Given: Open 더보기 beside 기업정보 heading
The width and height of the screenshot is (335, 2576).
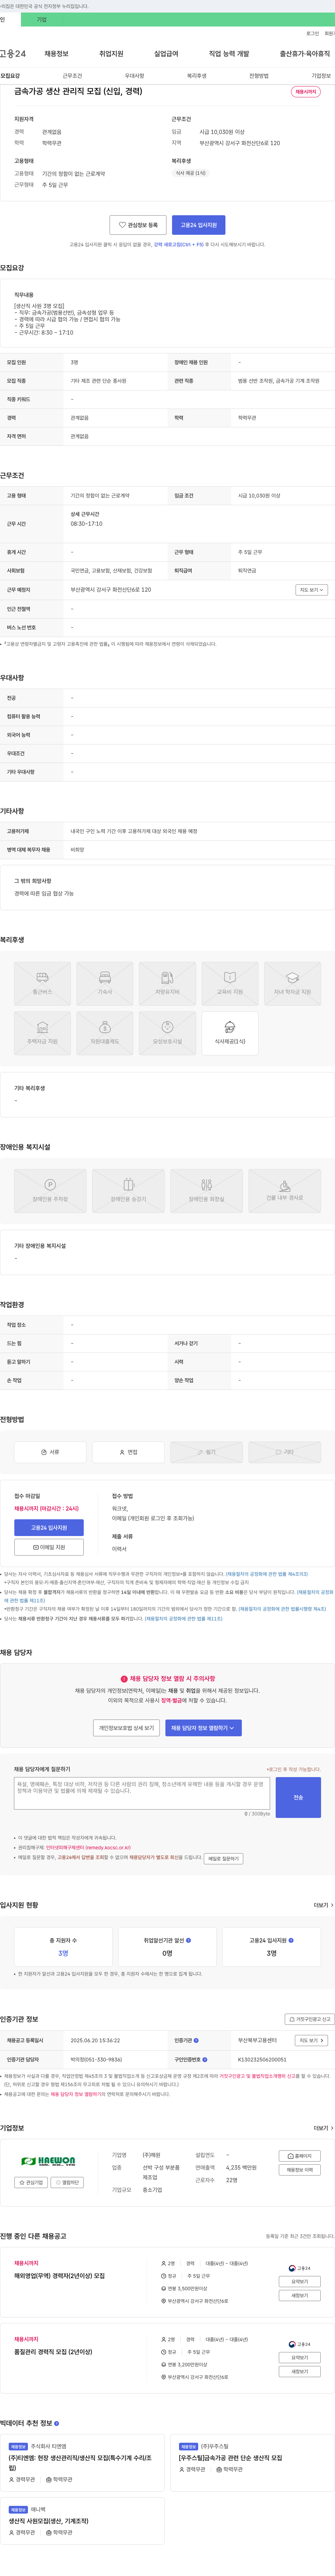Looking at the screenshot, I should pyautogui.click(x=323, y=2128).
